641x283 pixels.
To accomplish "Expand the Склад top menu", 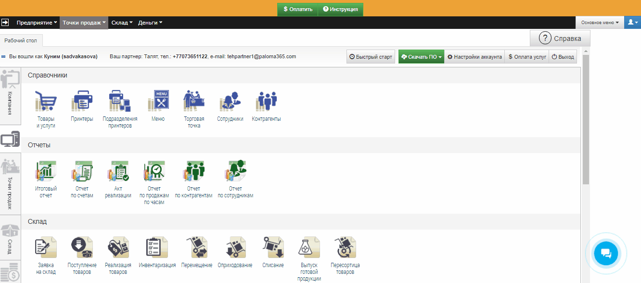I will 122,23.
